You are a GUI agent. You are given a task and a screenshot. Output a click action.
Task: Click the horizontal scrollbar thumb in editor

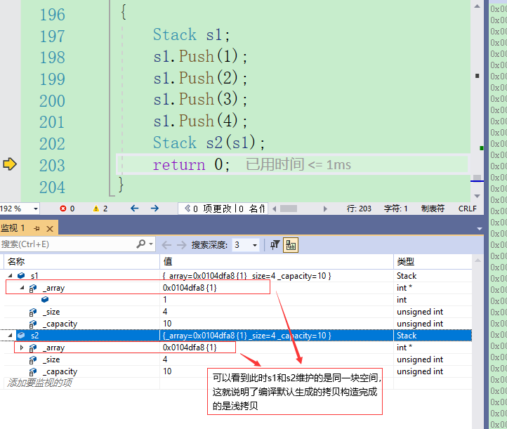pyautogui.click(x=289, y=209)
